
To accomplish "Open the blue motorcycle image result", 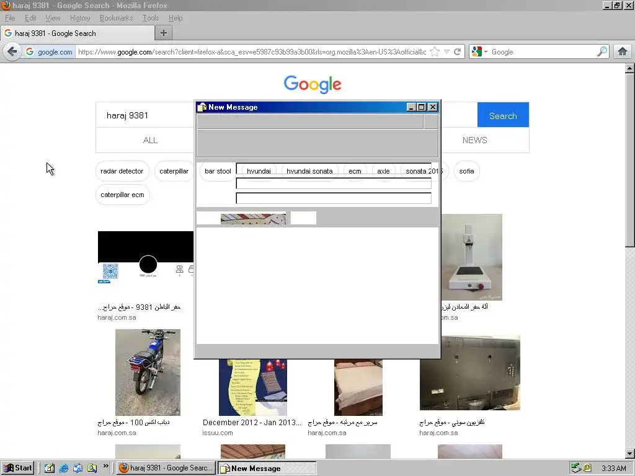I will 148,372.
